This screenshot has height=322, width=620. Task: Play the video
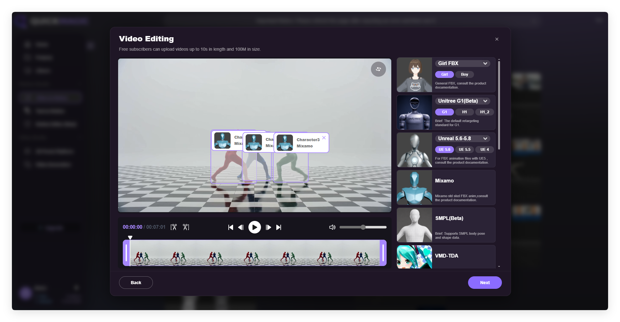click(254, 227)
